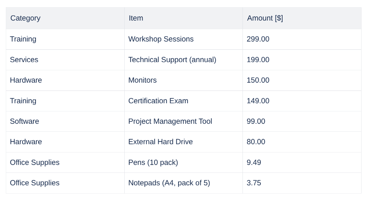
Task: Select the 149.00 amount cell
Action: [258, 101]
